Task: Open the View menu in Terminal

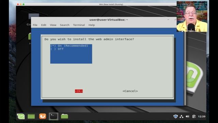Action: pos(53,25)
